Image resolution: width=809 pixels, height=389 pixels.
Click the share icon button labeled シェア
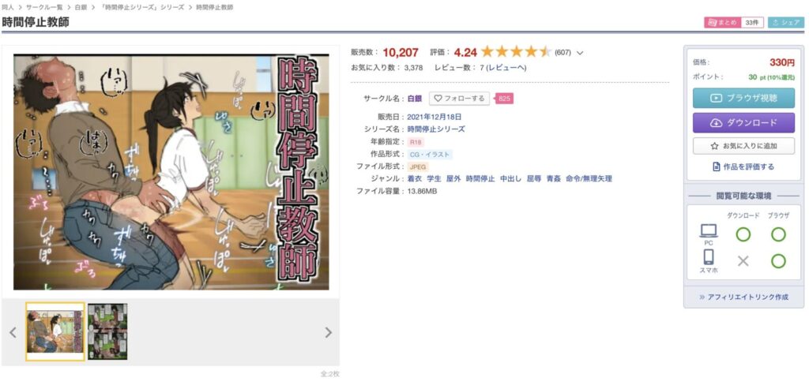click(786, 23)
